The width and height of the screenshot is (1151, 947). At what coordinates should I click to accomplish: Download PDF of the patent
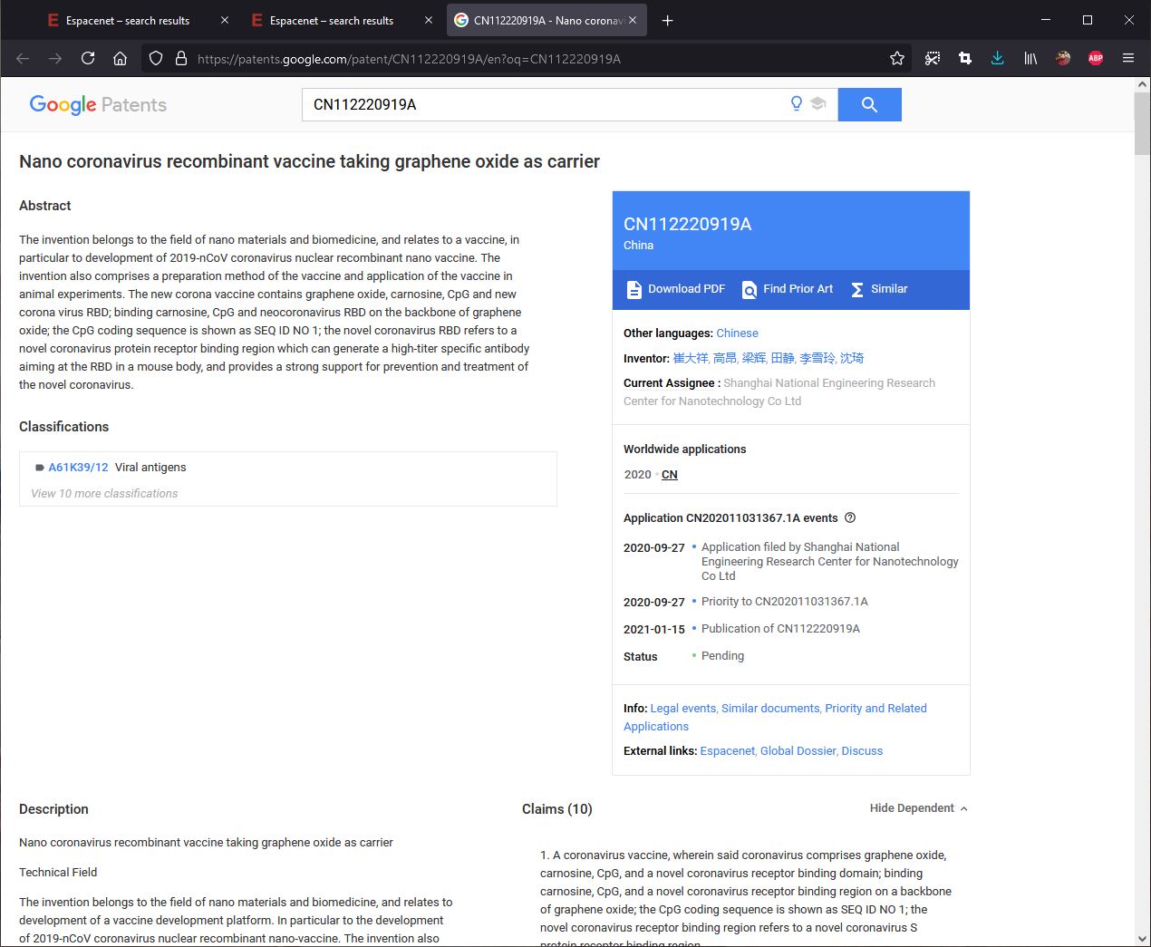[x=676, y=289]
